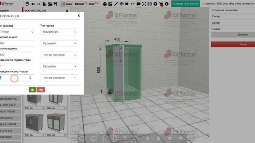Click vertical position field stepper arrows
The image size is (255, 143).
pos(30,78)
